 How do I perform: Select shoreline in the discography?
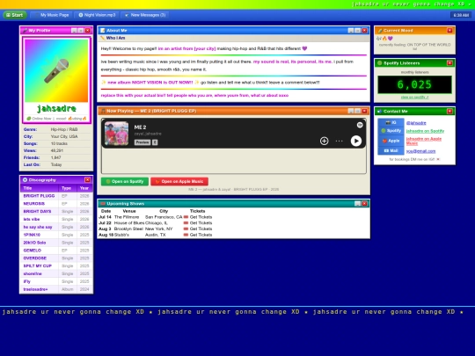(x=33, y=273)
